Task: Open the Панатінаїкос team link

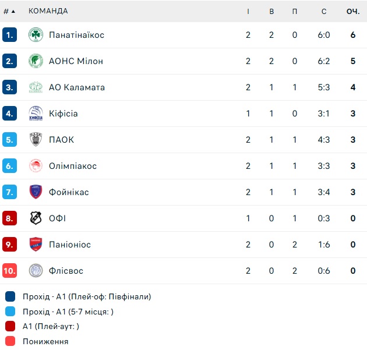Action: point(76,35)
